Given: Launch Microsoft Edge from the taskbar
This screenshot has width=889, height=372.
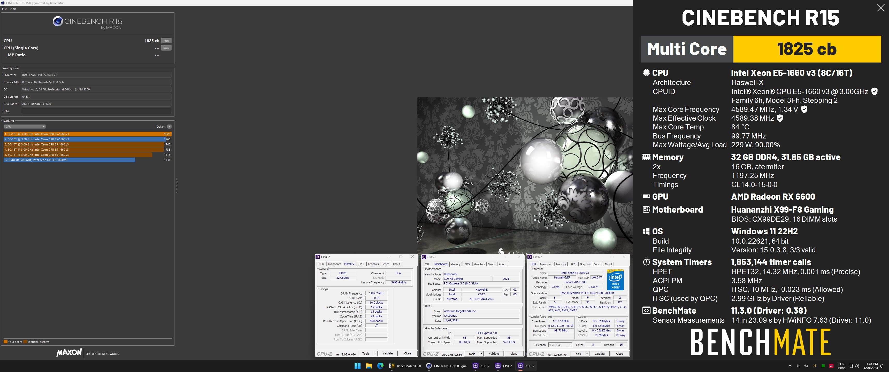Looking at the screenshot, I should click(x=380, y=366).
